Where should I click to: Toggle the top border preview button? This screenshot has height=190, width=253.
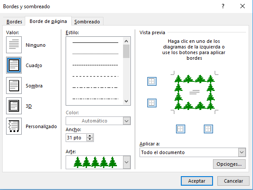152,81
